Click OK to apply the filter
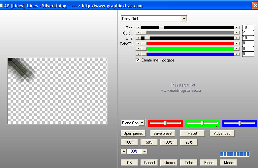This screenshot has width=258, height=168. pyautogui.click(x=129, y=163)
